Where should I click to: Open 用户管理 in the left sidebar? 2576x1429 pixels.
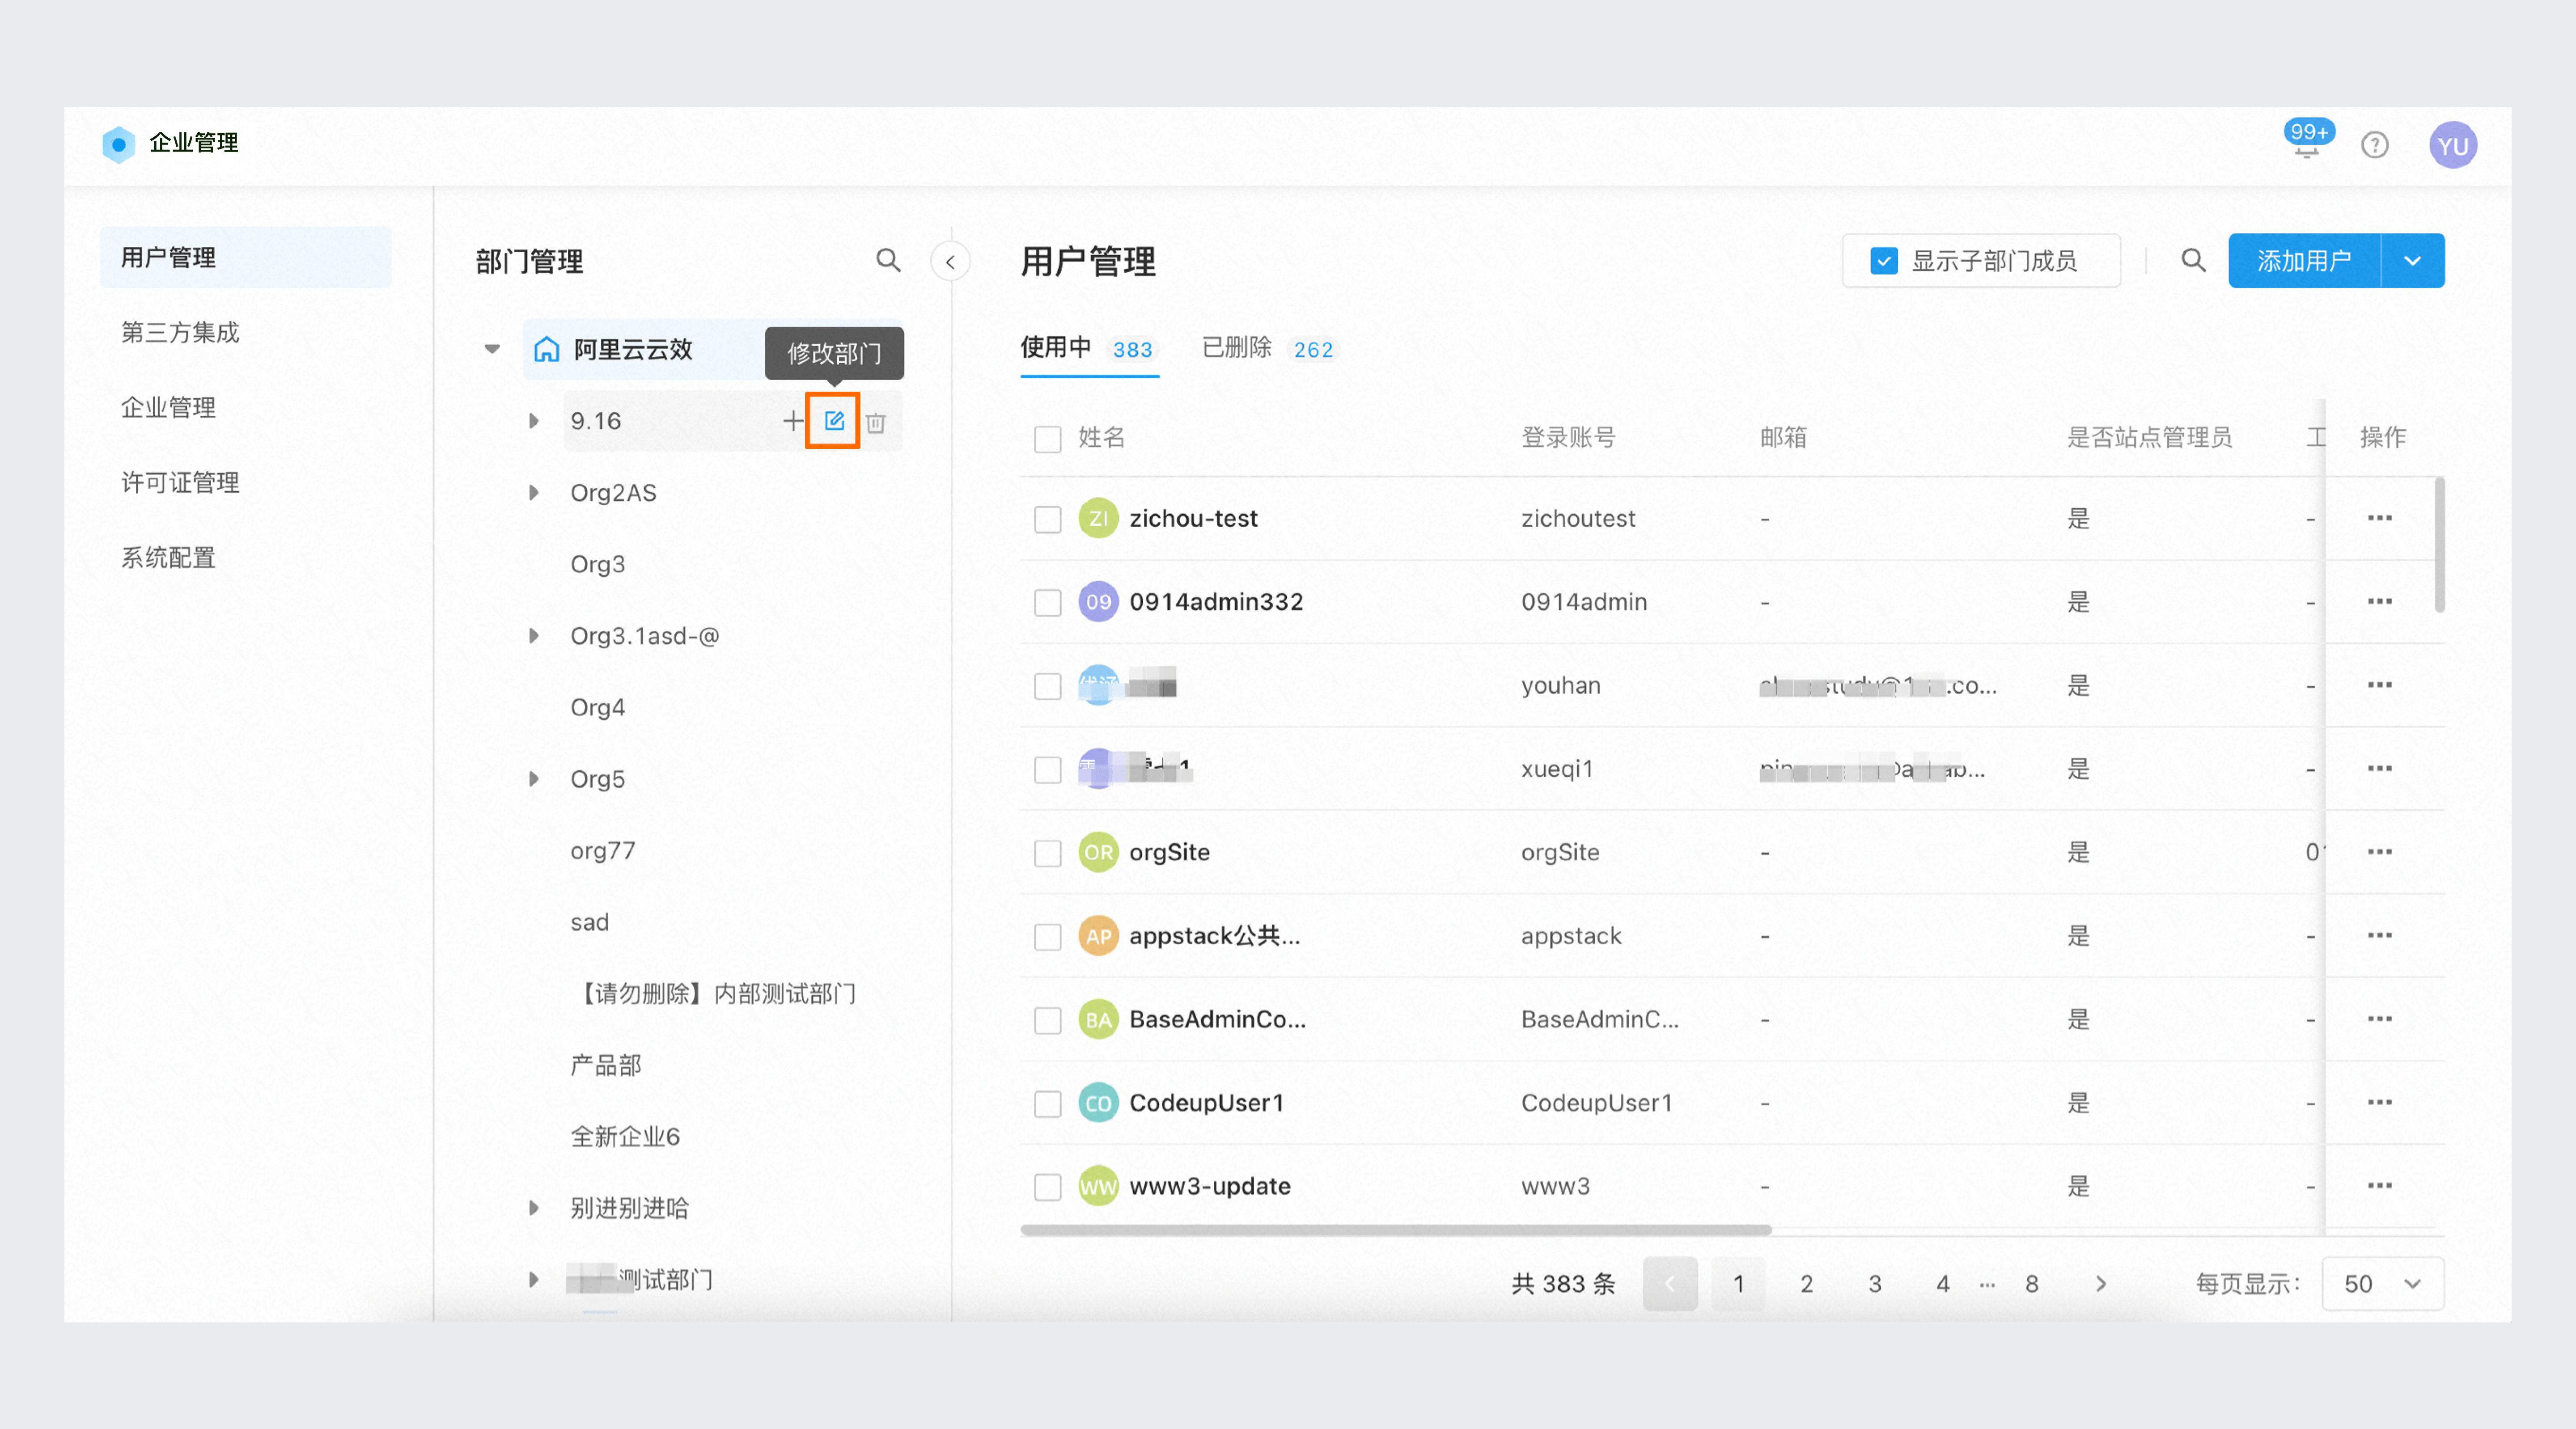click(245, 257)
